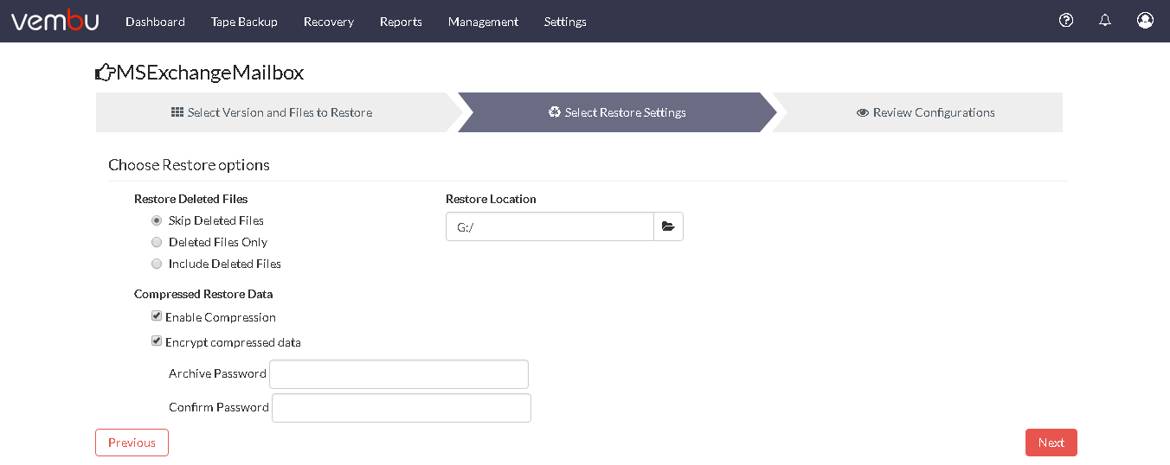The image size is (1170, 465).
Task: Open the Reports menu
Action: coord(401,22)
